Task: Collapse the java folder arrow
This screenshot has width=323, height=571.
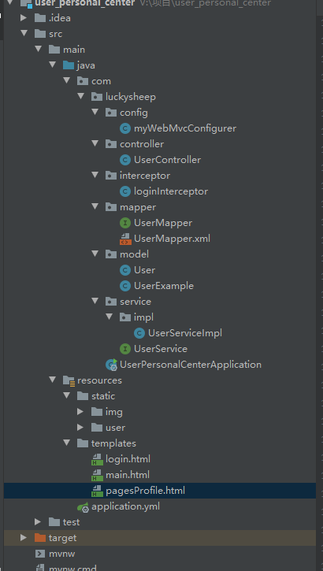Action: click(53, 65)
